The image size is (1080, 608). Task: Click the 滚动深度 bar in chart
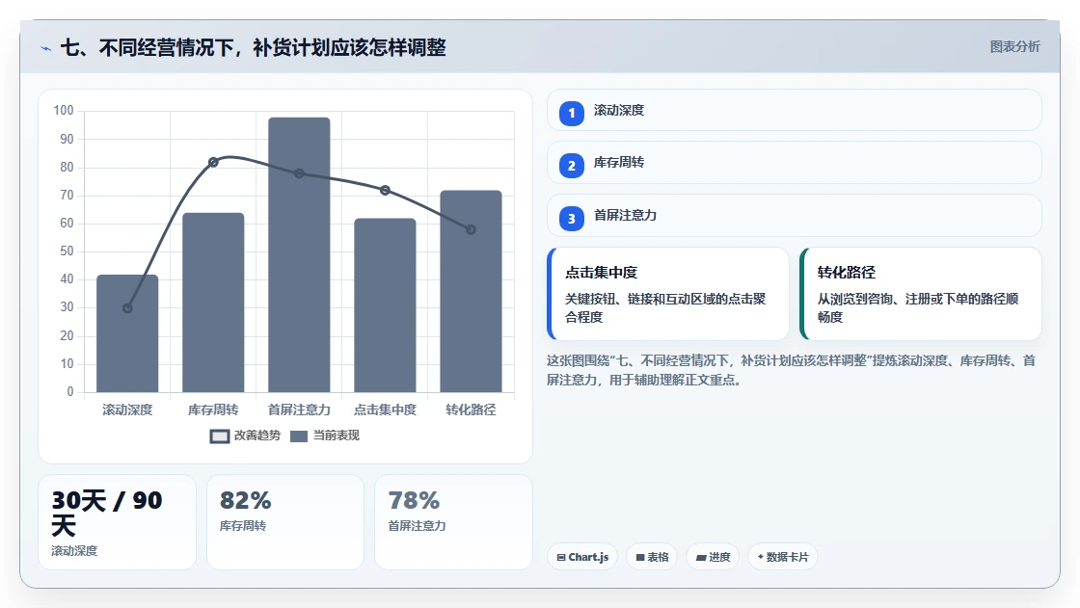tap(127, 333)
